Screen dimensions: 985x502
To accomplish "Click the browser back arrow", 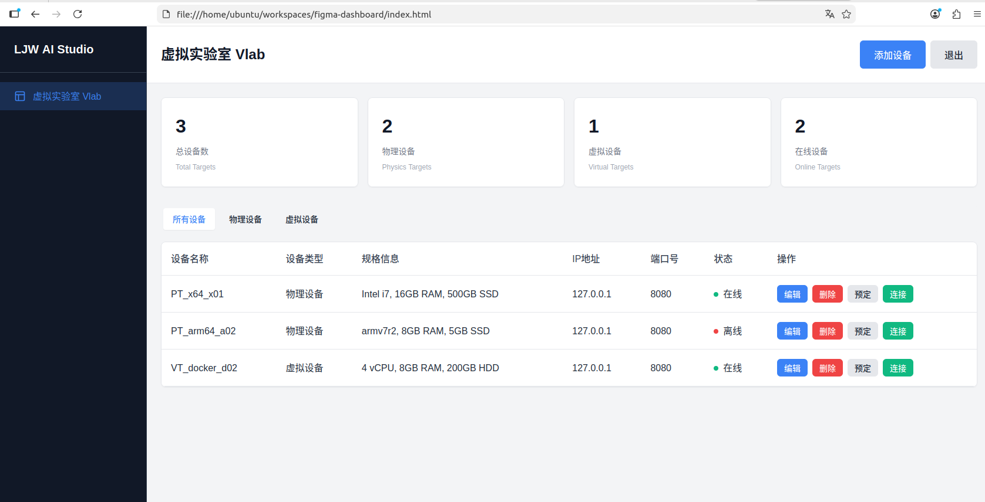I will (x=35, y=14).
